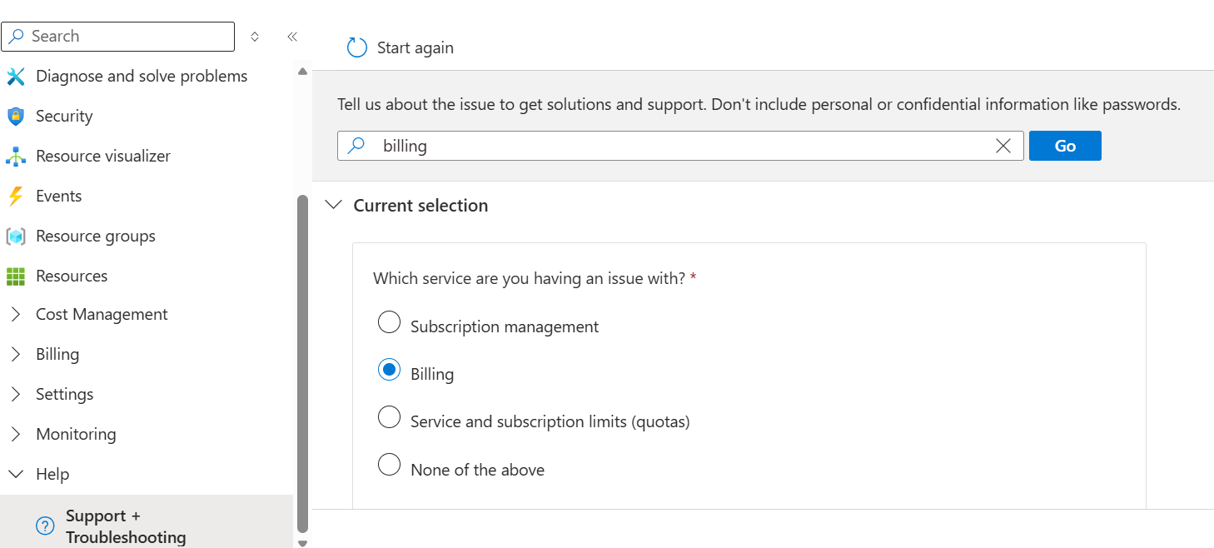
Task: Expand the Cost Management menu group
Action: coord(16,315)
